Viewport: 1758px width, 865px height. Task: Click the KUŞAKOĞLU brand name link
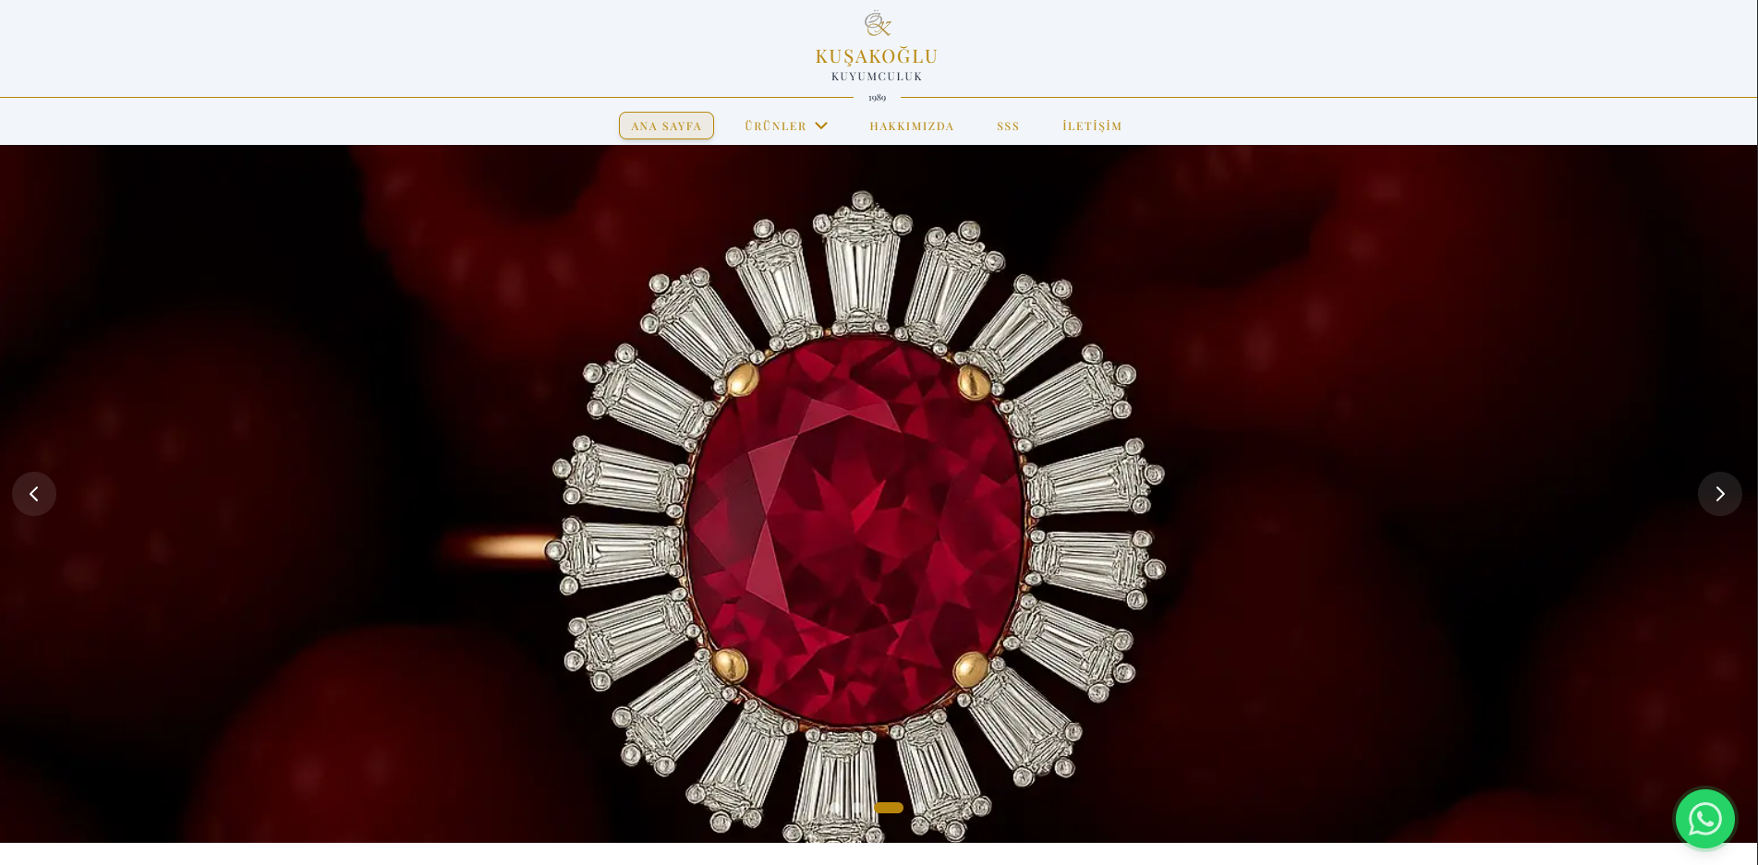877,56
